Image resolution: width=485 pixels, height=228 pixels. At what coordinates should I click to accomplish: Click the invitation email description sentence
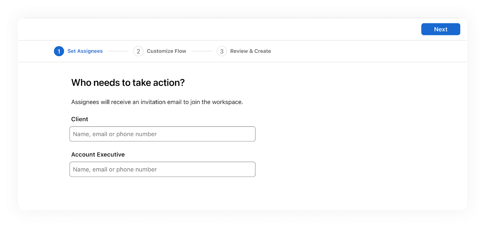pyautogui.click(x=157, y=102)
